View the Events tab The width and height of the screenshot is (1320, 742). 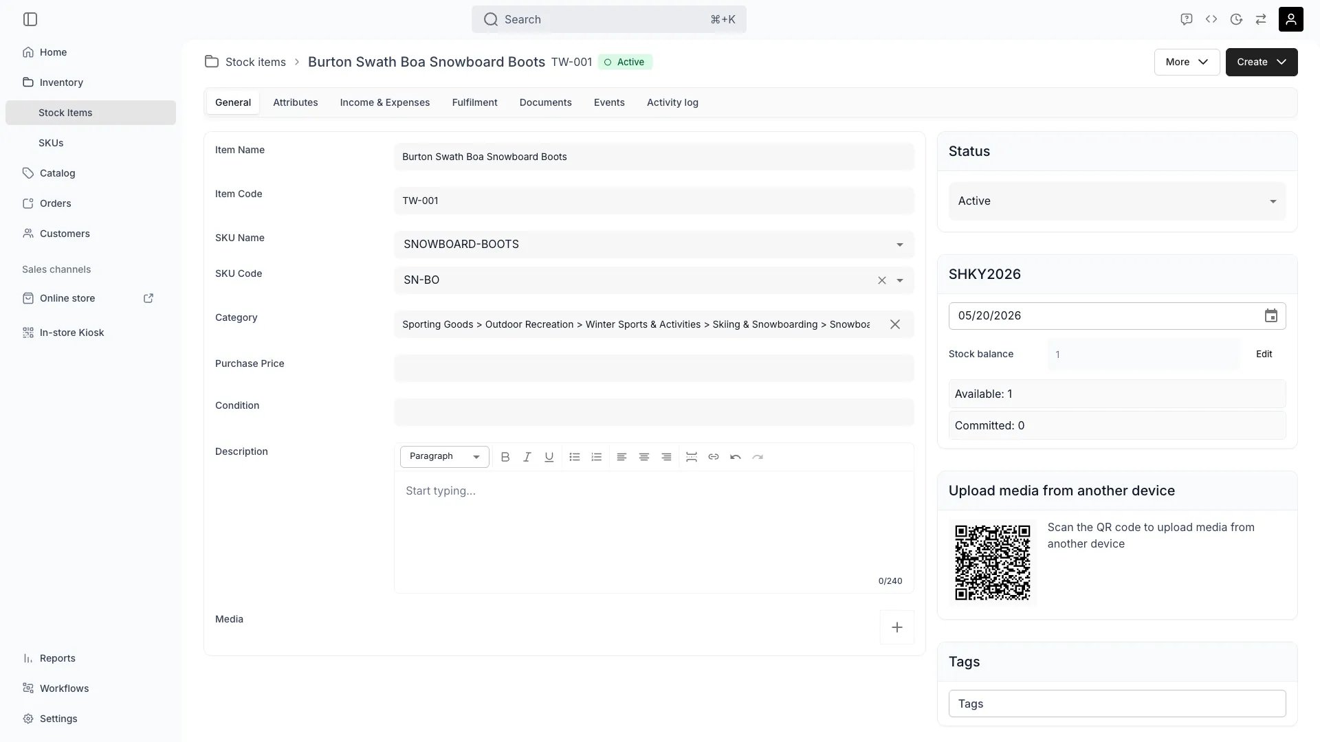[609, 102]
